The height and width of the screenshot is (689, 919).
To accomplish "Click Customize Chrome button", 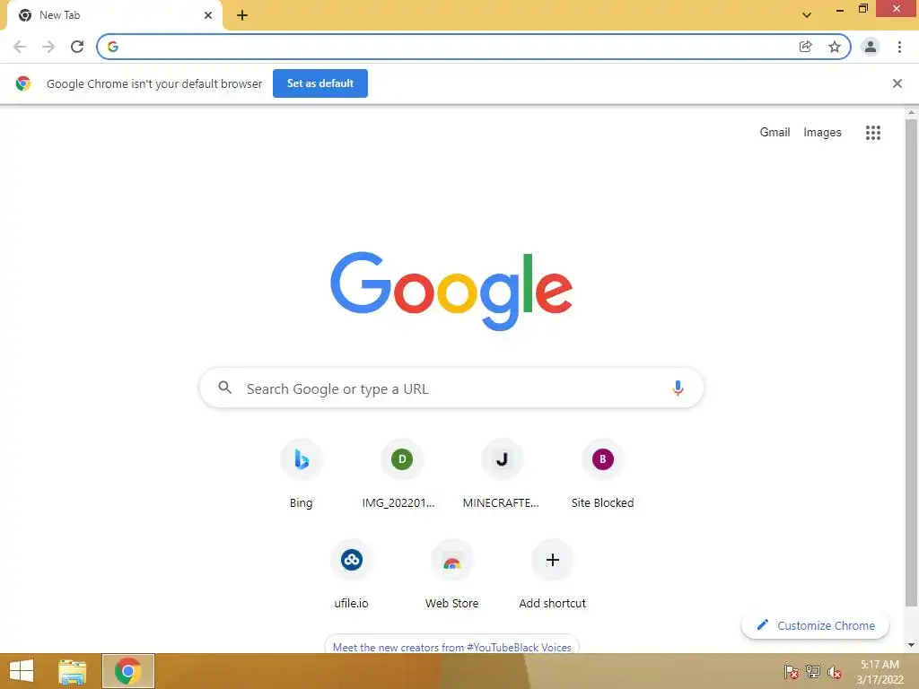I will (815, 625).
